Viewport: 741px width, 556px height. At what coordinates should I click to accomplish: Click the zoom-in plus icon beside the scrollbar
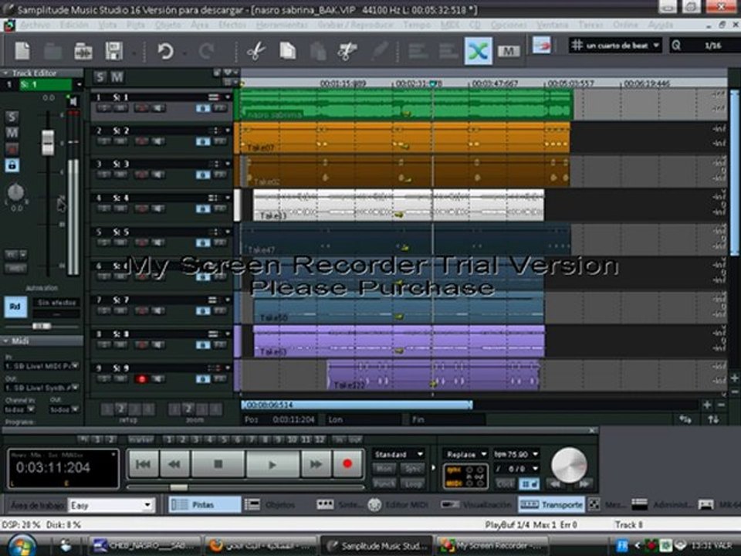(x=707, y=405)
